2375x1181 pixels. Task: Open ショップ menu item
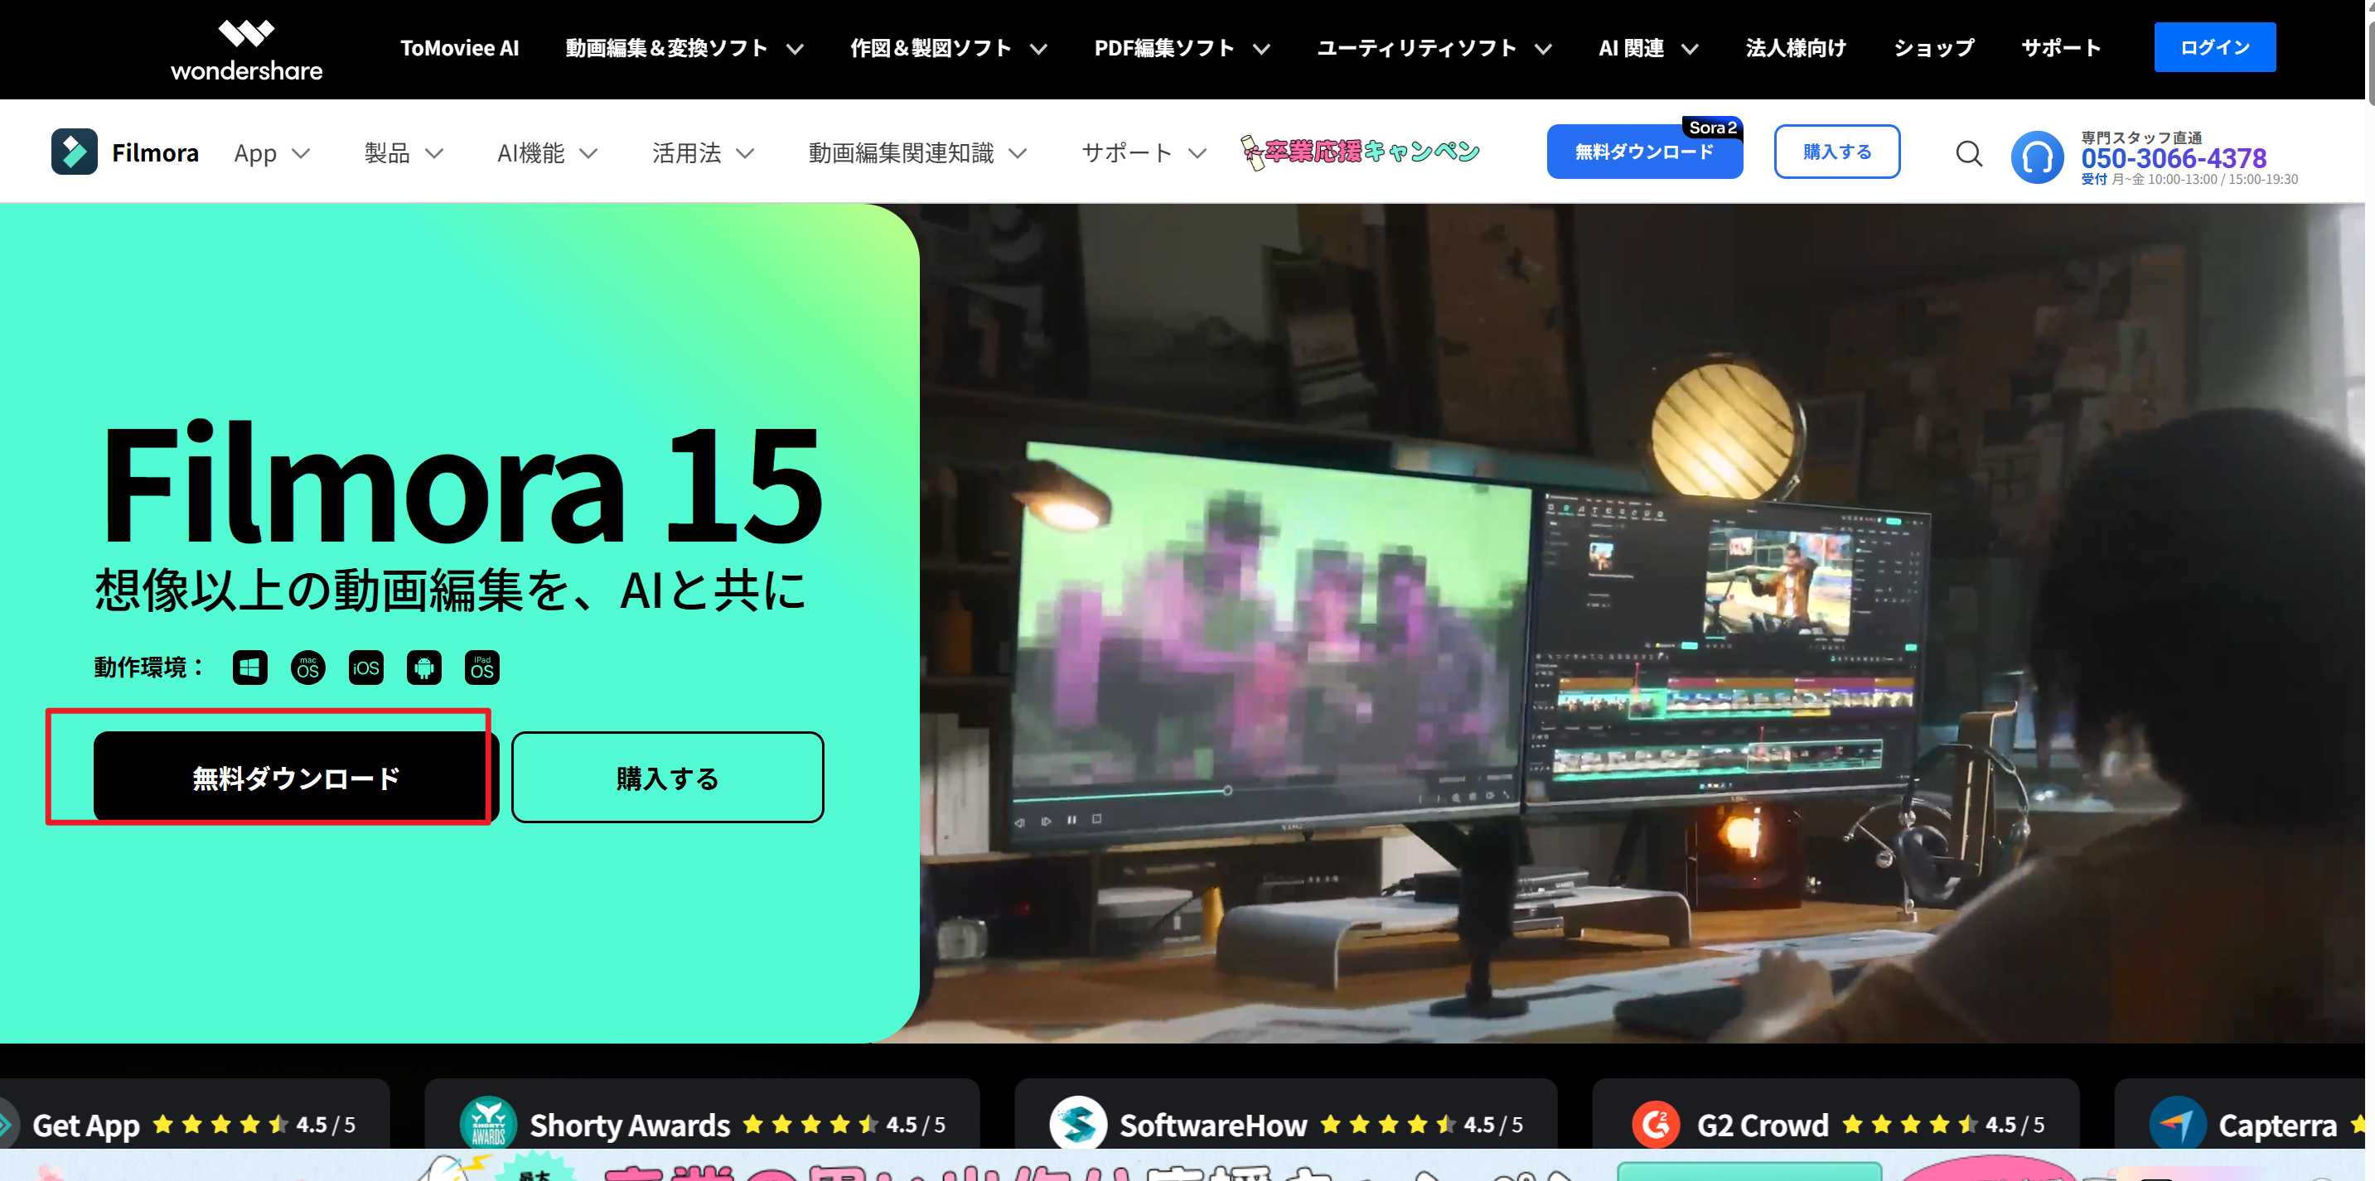click(1933, 48)
